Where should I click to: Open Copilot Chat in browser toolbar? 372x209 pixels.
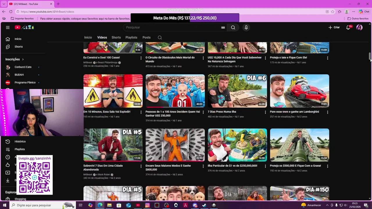[364, 12]
